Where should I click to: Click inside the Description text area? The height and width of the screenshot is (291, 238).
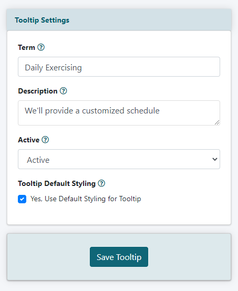(119, 113)
